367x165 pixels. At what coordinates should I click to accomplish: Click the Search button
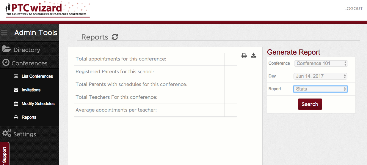click(310, 104)
